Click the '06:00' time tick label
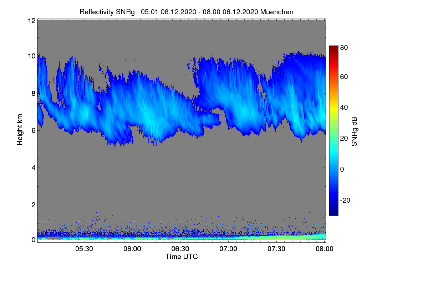Viewport: 428px width, 285px height. click(132, 249)
